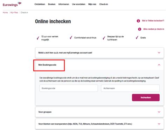Open the 'Mijn reis' menu
Viewport: 166px width, 130px height.
click(x=92, y=4)
